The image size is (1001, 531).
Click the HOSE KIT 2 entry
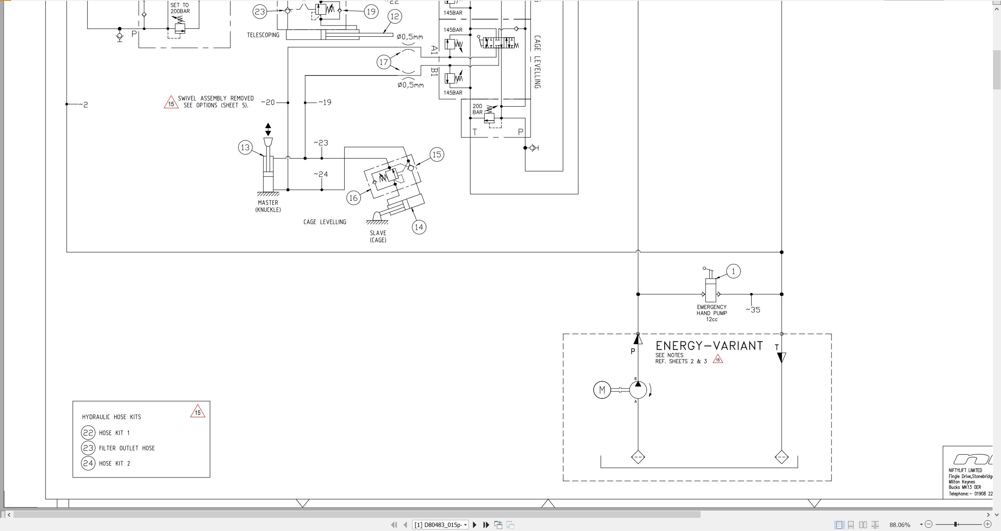[x=115, y=463]
